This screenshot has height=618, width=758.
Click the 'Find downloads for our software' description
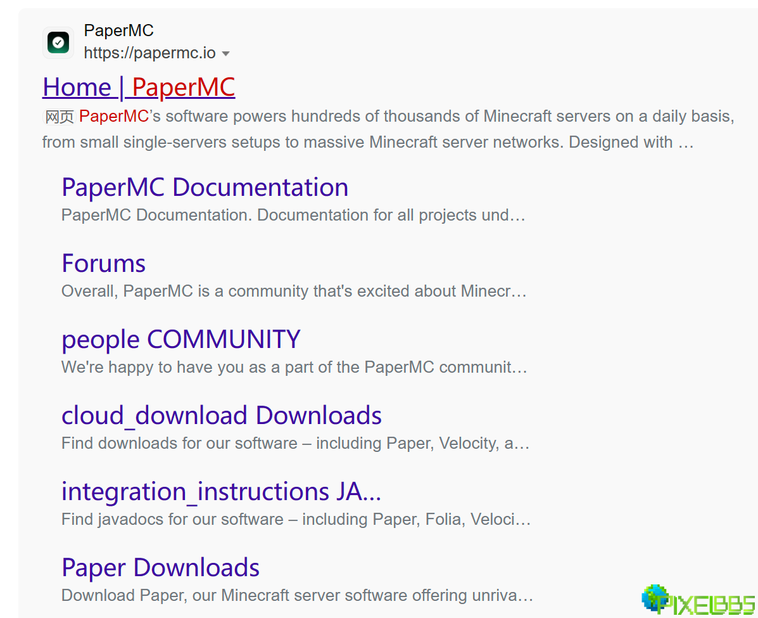click(295, 443)
